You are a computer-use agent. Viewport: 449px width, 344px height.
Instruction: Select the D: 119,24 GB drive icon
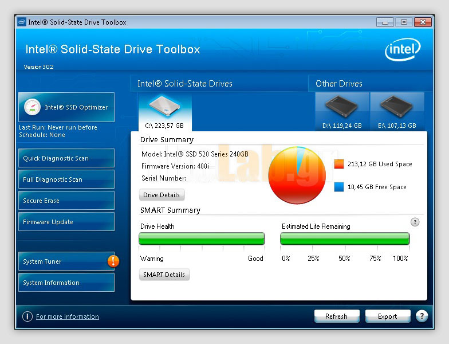coord(342,107)
